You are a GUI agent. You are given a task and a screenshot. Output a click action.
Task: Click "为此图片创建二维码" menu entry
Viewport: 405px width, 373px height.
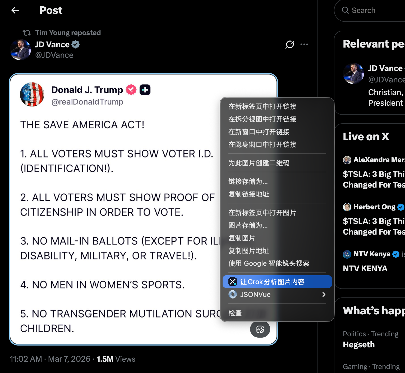pyautogui.click(x=259, y=163)
